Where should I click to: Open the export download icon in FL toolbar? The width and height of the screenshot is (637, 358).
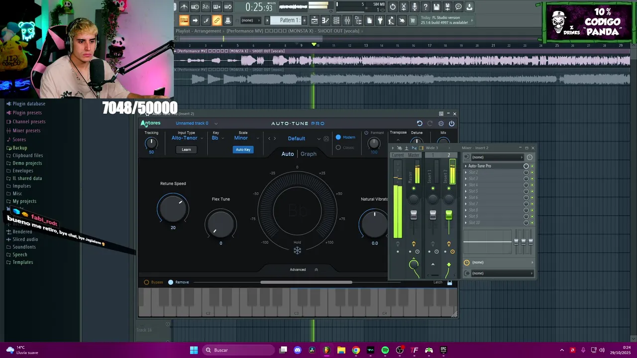[x=469, y=7]
